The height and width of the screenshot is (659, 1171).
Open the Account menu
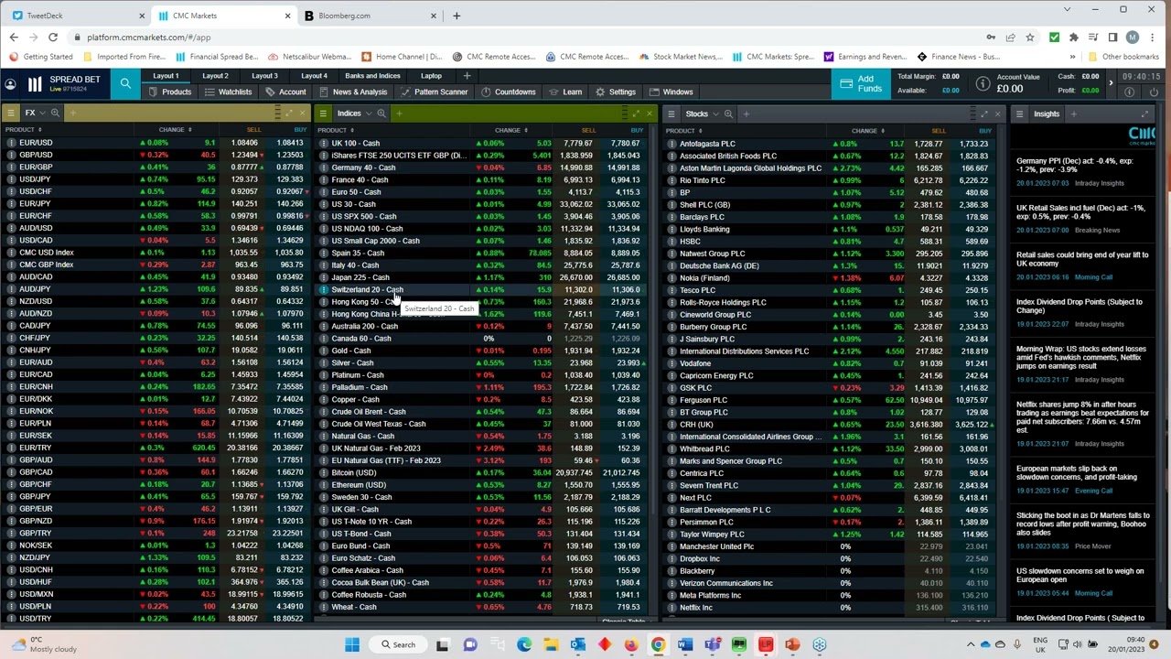pos(286,92)
